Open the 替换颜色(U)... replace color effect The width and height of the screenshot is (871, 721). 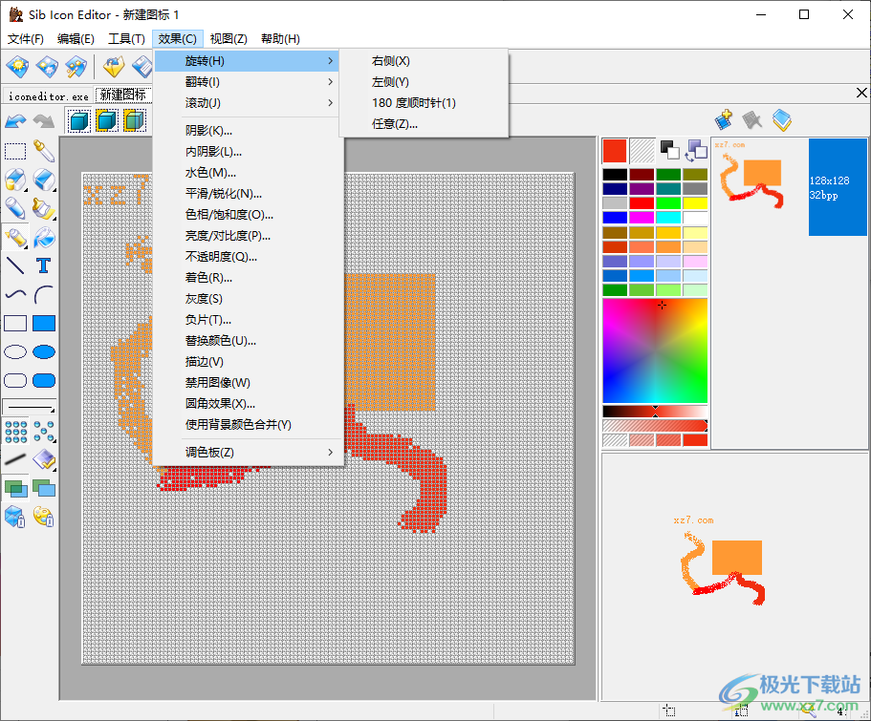(x=247, y=341)
